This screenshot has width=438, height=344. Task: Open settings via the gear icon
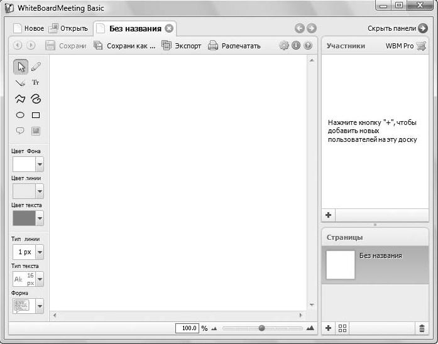[x=284, y=45]
